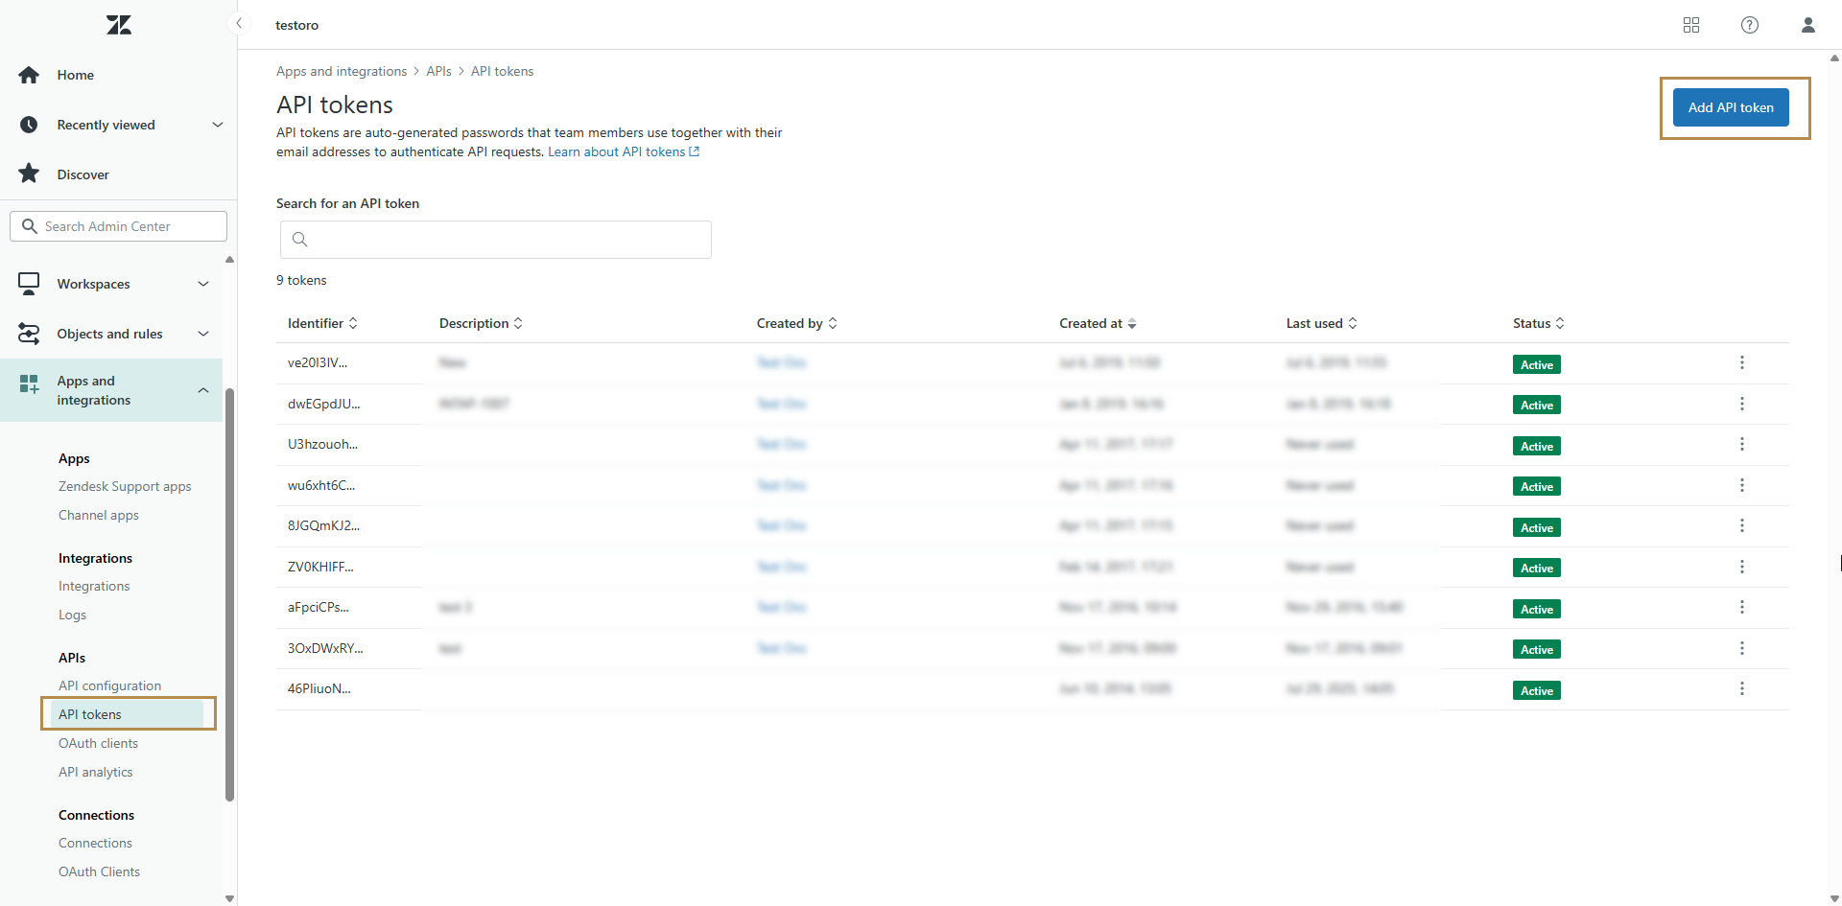This screenshot has height=906, width=1842.
Task: Sort tokens by Created at column
Action: pyautogui.click(x=1098, y=323)
